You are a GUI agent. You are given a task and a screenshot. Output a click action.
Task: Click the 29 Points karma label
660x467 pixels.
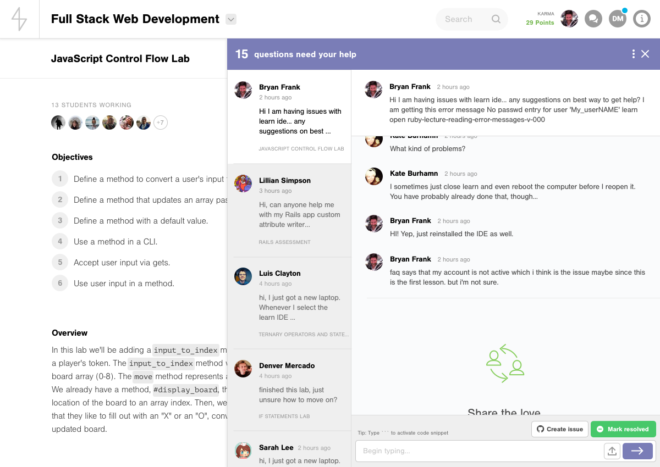coord(540,23)
